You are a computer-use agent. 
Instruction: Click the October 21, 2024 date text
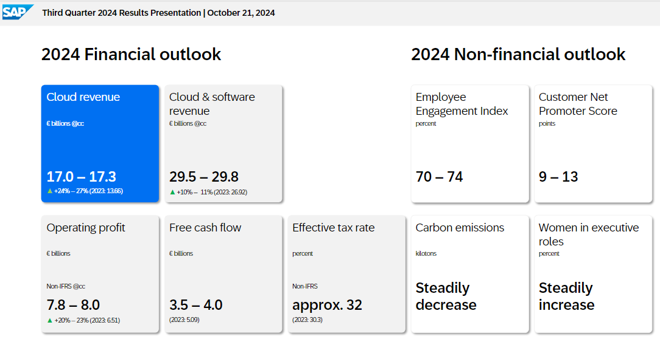click(x=241, y=13)
